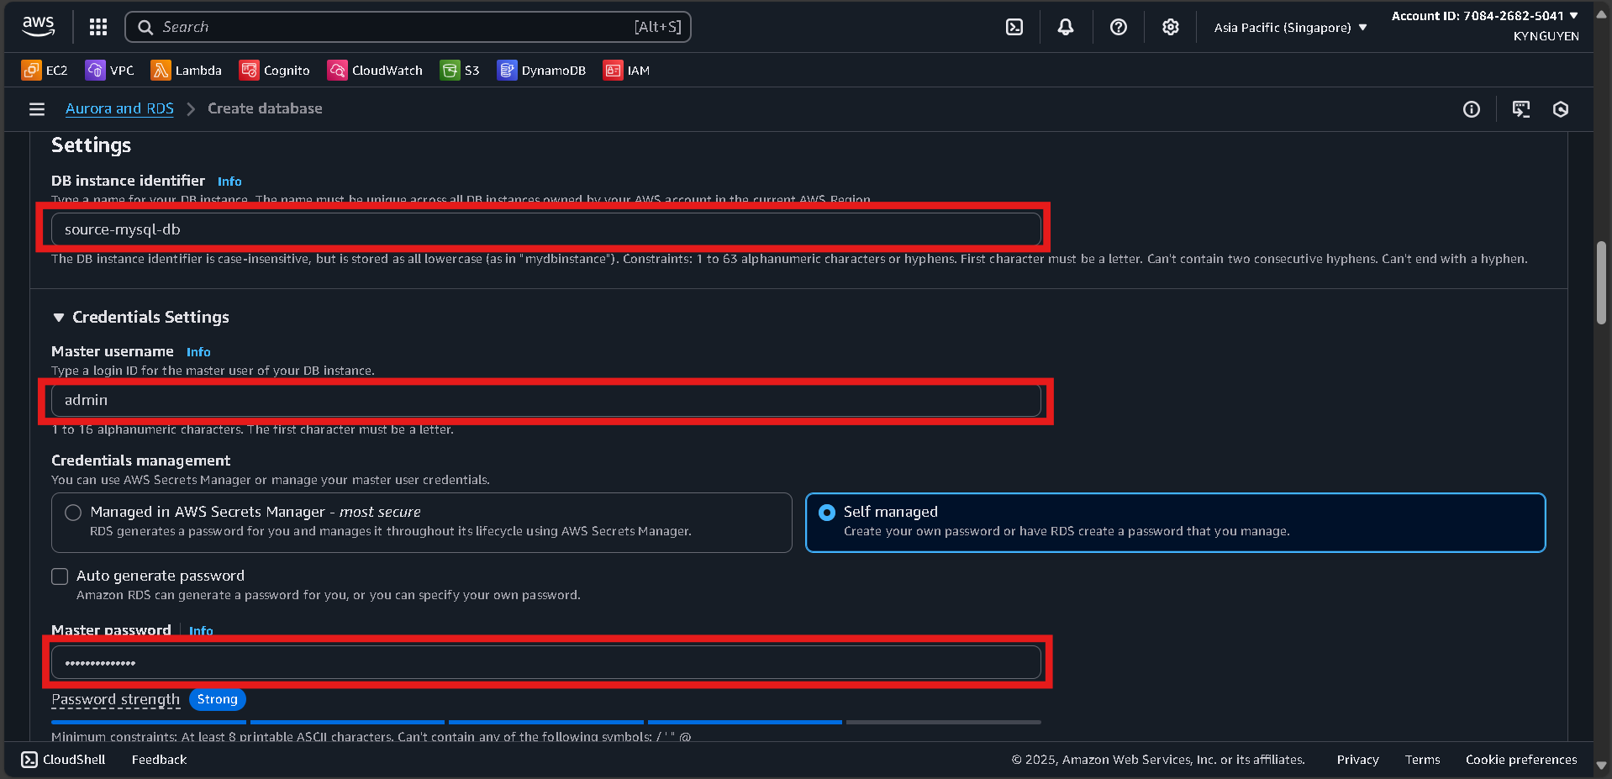Screen dimensions: 1612x779
Task: Open the S3 service shortcut
Action: click(x=460, y=70)
